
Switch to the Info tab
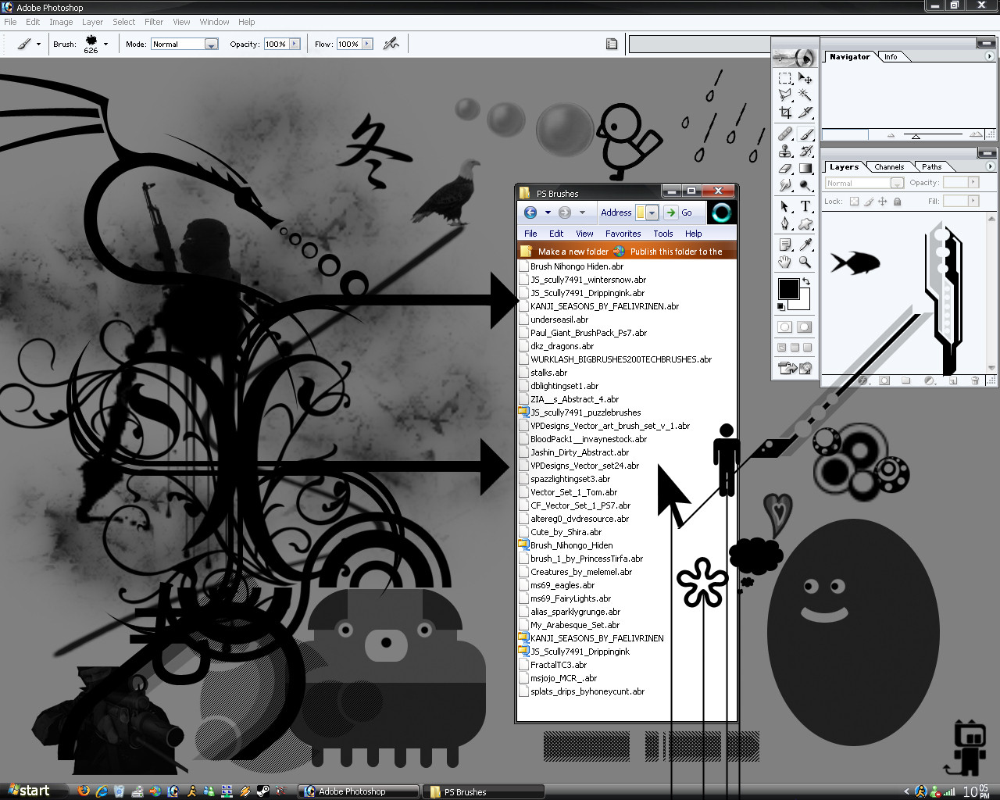pos(891,56)
